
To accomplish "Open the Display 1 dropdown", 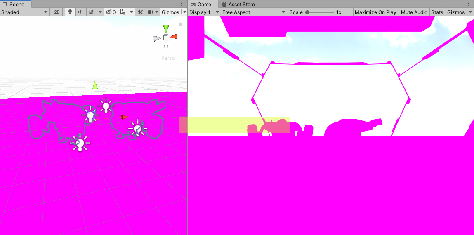I will tap(204, 12).
